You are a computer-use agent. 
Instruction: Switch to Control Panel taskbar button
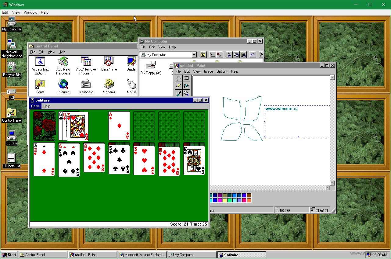(43, 255)
